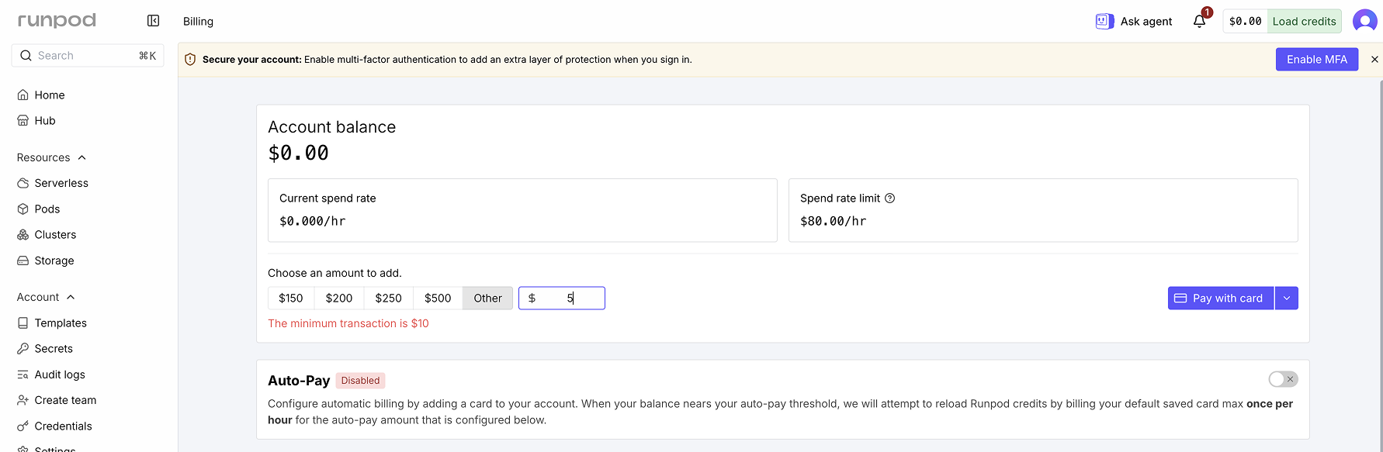Open the payment method dropdown arrow
1383x452 pixels.
click(1286, 298)
